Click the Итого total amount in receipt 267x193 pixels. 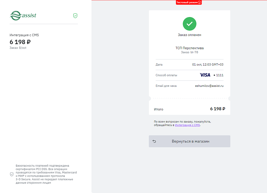218,109
